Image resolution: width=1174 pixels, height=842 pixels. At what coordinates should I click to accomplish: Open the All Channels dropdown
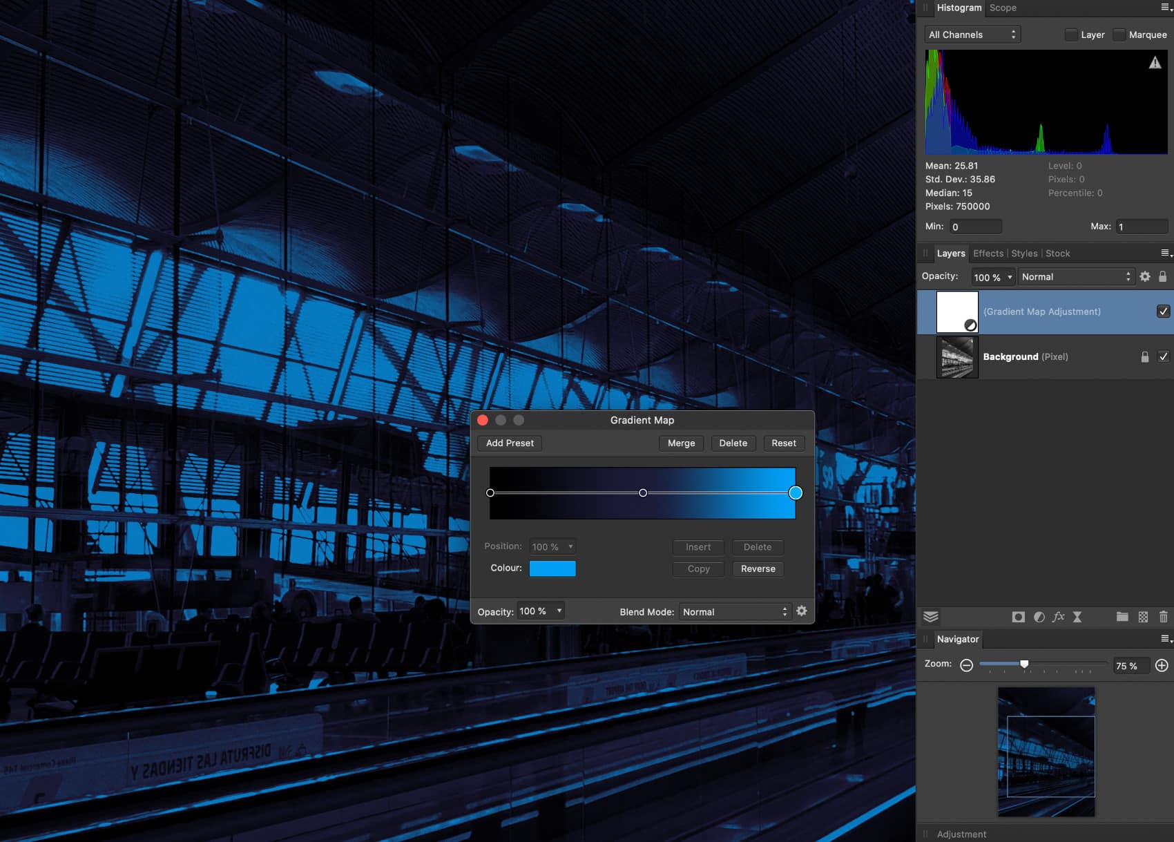pos(972,34)
